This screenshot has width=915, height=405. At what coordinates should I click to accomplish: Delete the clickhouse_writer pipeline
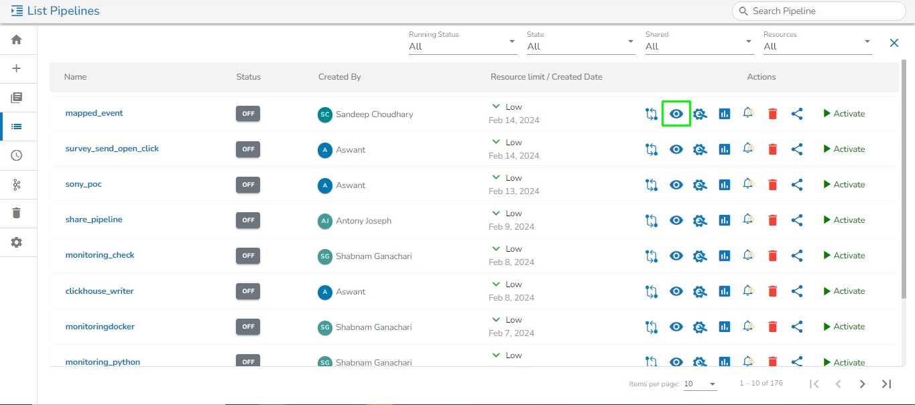(x=772, y=291)
